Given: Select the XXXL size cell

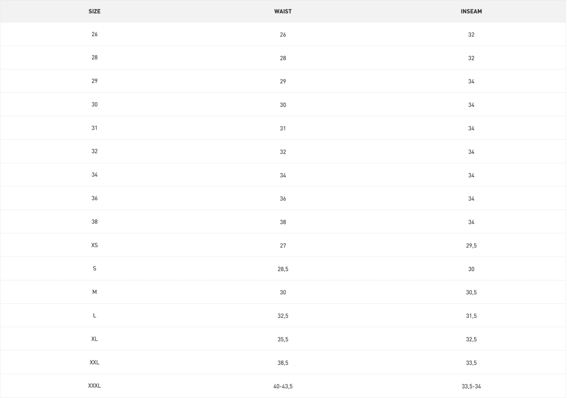Looking at the screenshot, I should 94,386.
